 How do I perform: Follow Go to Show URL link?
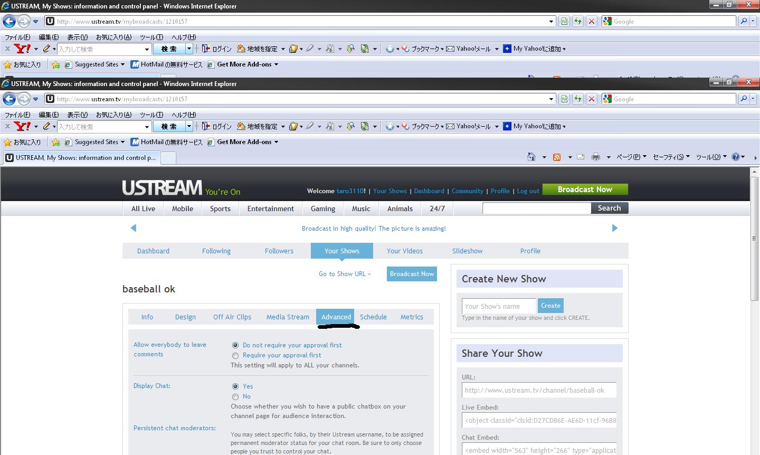click(345, 274)
